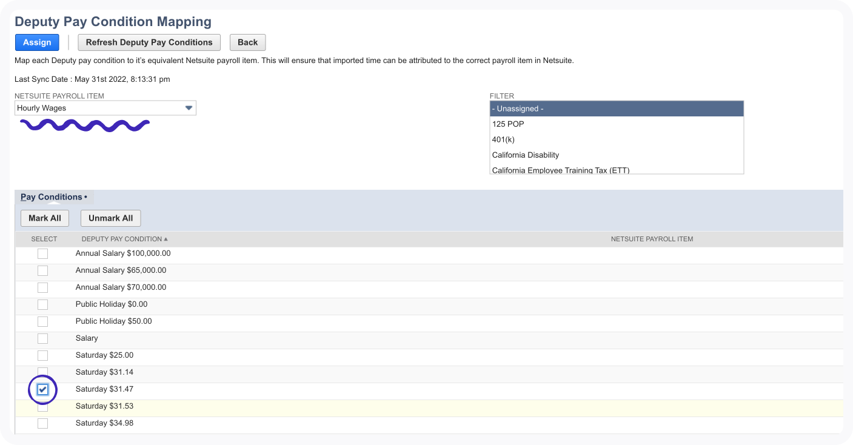Click the Mark All button

(44, 218)
